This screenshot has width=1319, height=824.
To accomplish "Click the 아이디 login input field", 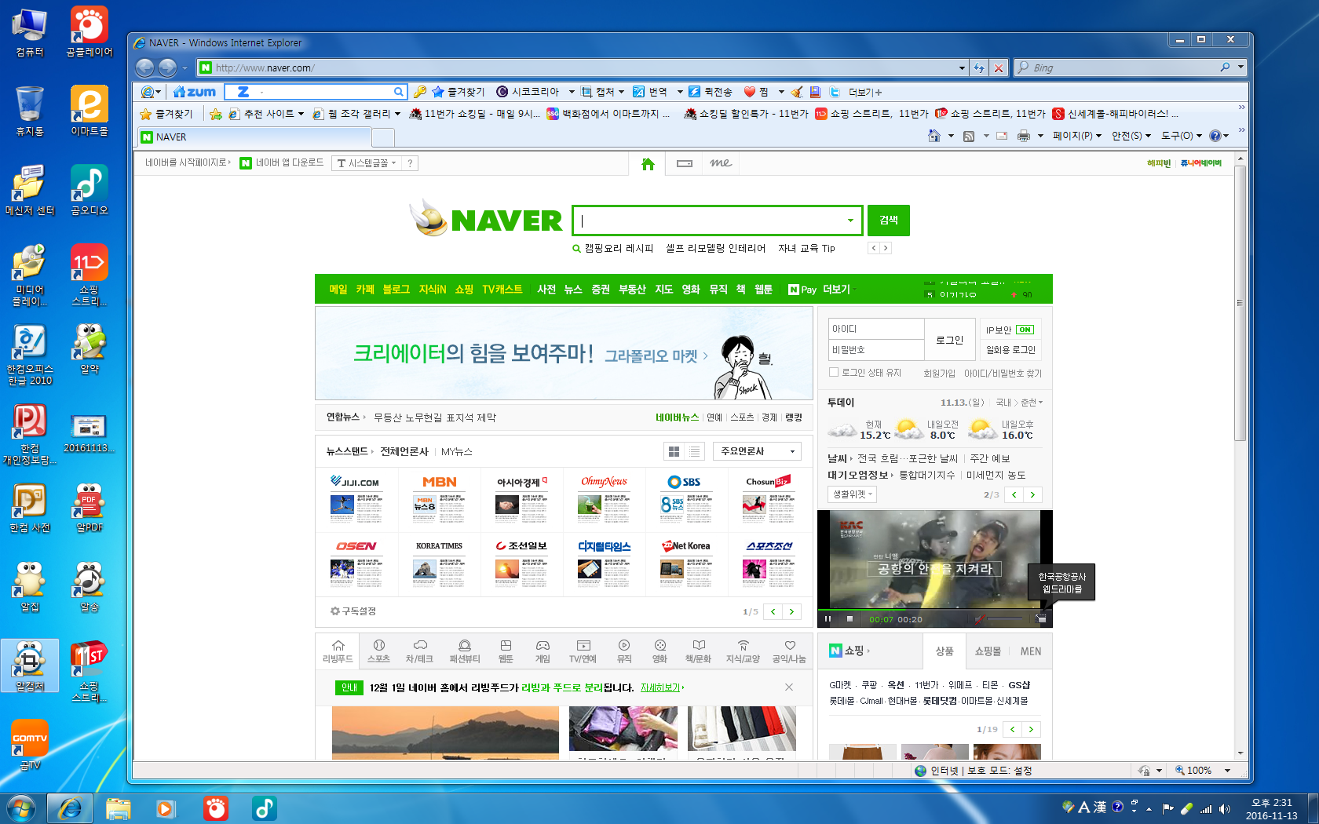I will [876, 329].
